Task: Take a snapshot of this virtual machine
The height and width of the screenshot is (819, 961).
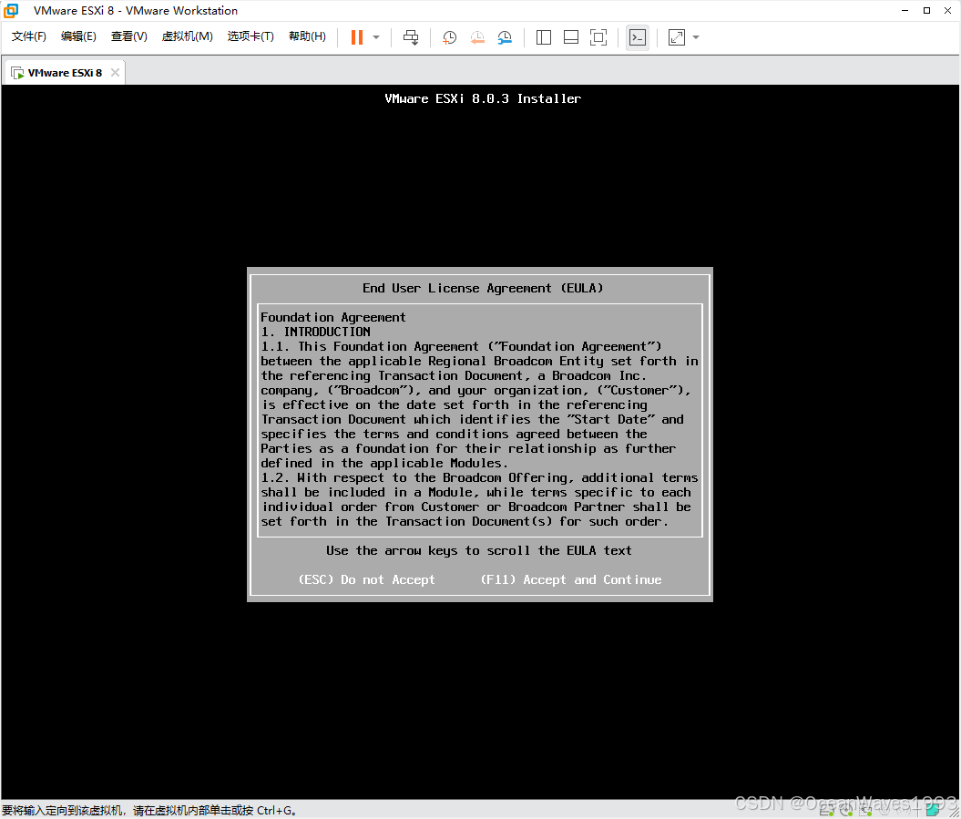Action: coord(449,37)
